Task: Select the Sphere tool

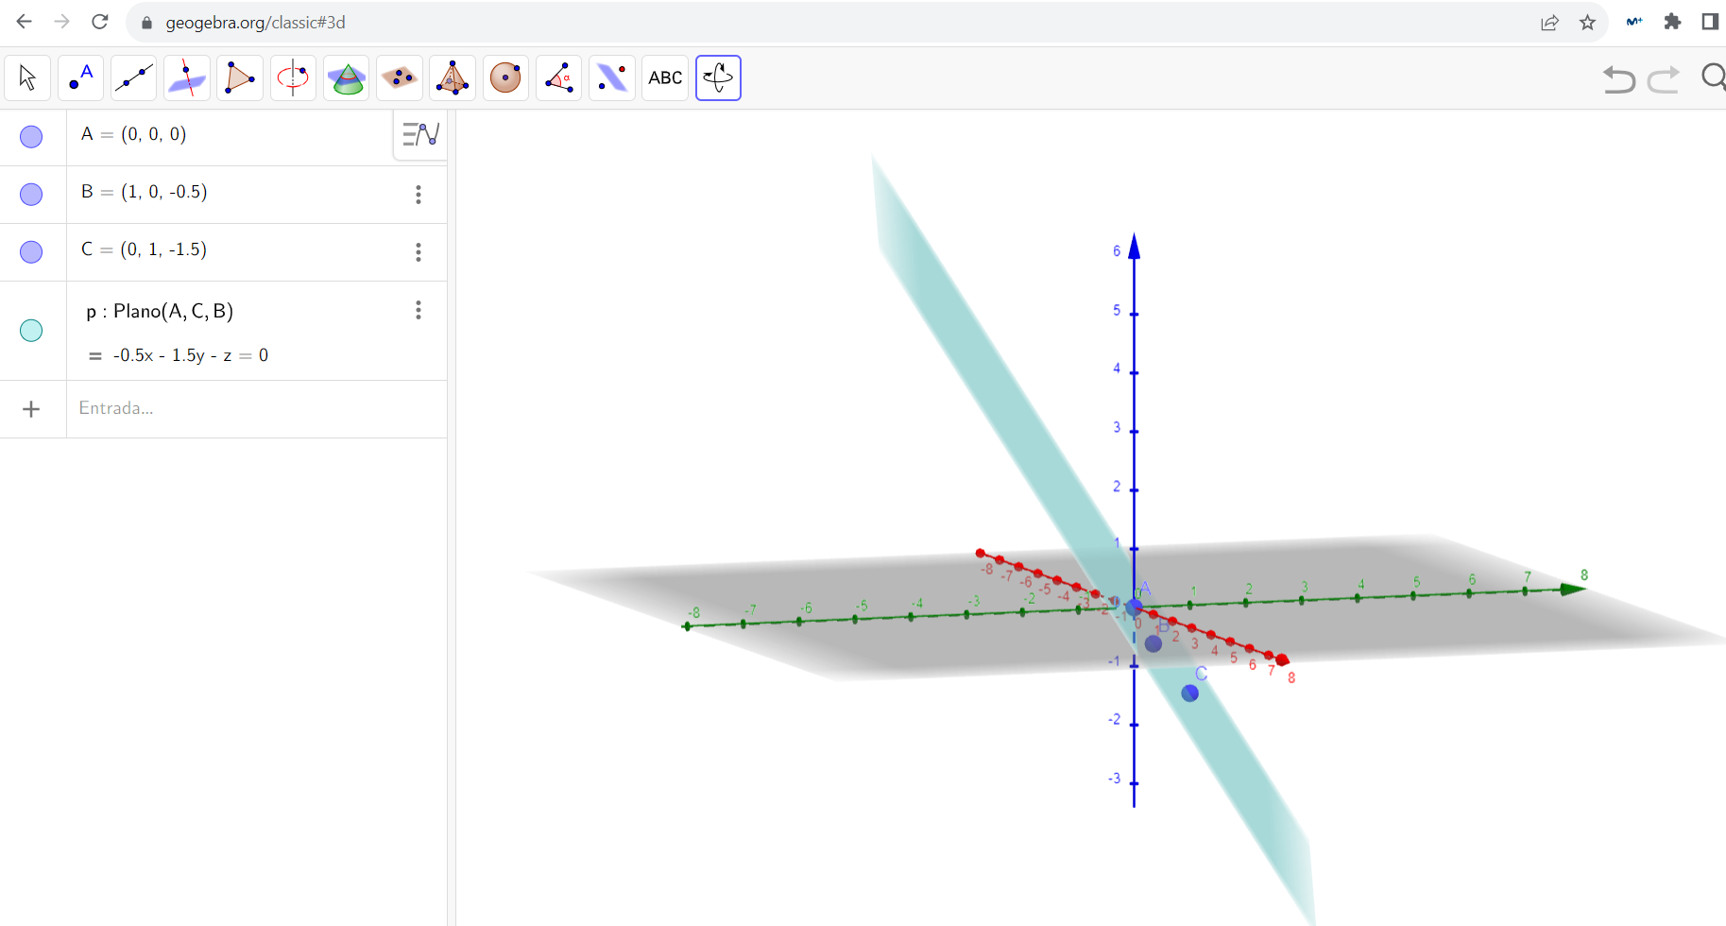Action: click(x=505, y=77)
